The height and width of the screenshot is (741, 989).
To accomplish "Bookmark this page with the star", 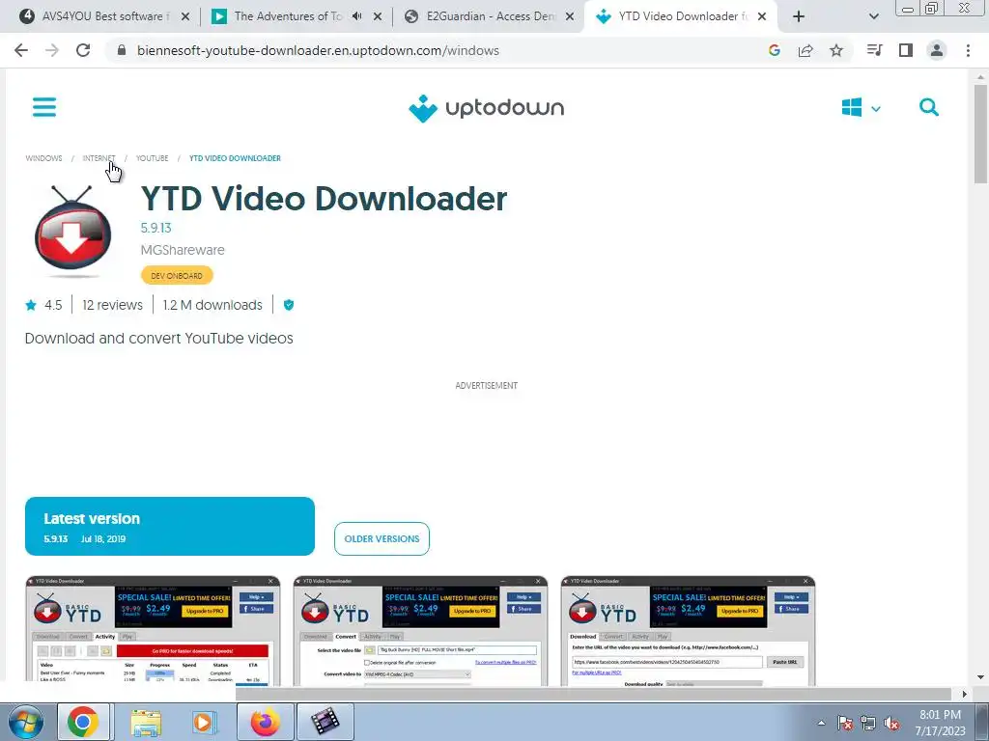I will (836, 50).
